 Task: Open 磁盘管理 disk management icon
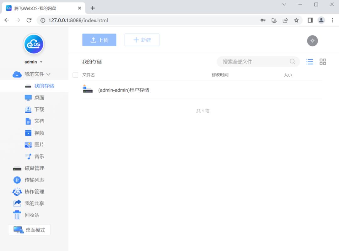click(17, 168)
